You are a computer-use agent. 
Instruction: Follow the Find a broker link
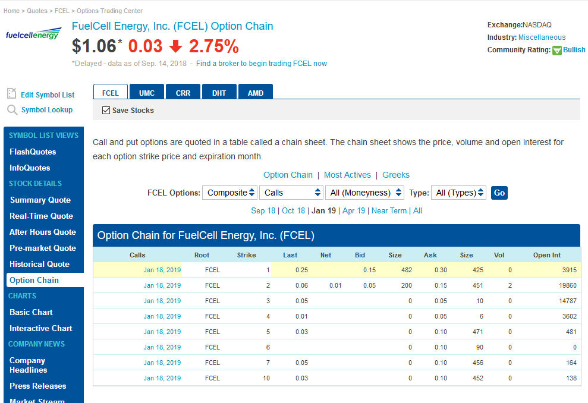pos(262,64)
